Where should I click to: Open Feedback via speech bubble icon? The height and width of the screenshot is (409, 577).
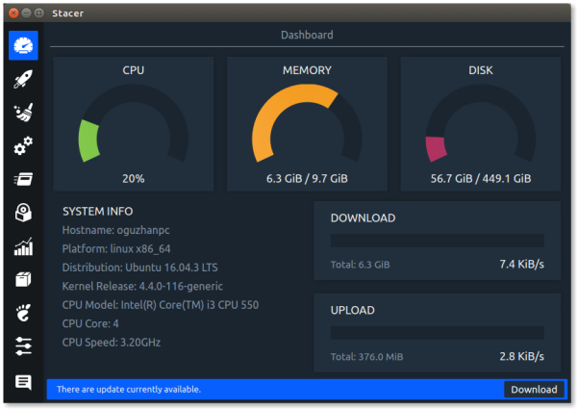(x=23, y=382)
